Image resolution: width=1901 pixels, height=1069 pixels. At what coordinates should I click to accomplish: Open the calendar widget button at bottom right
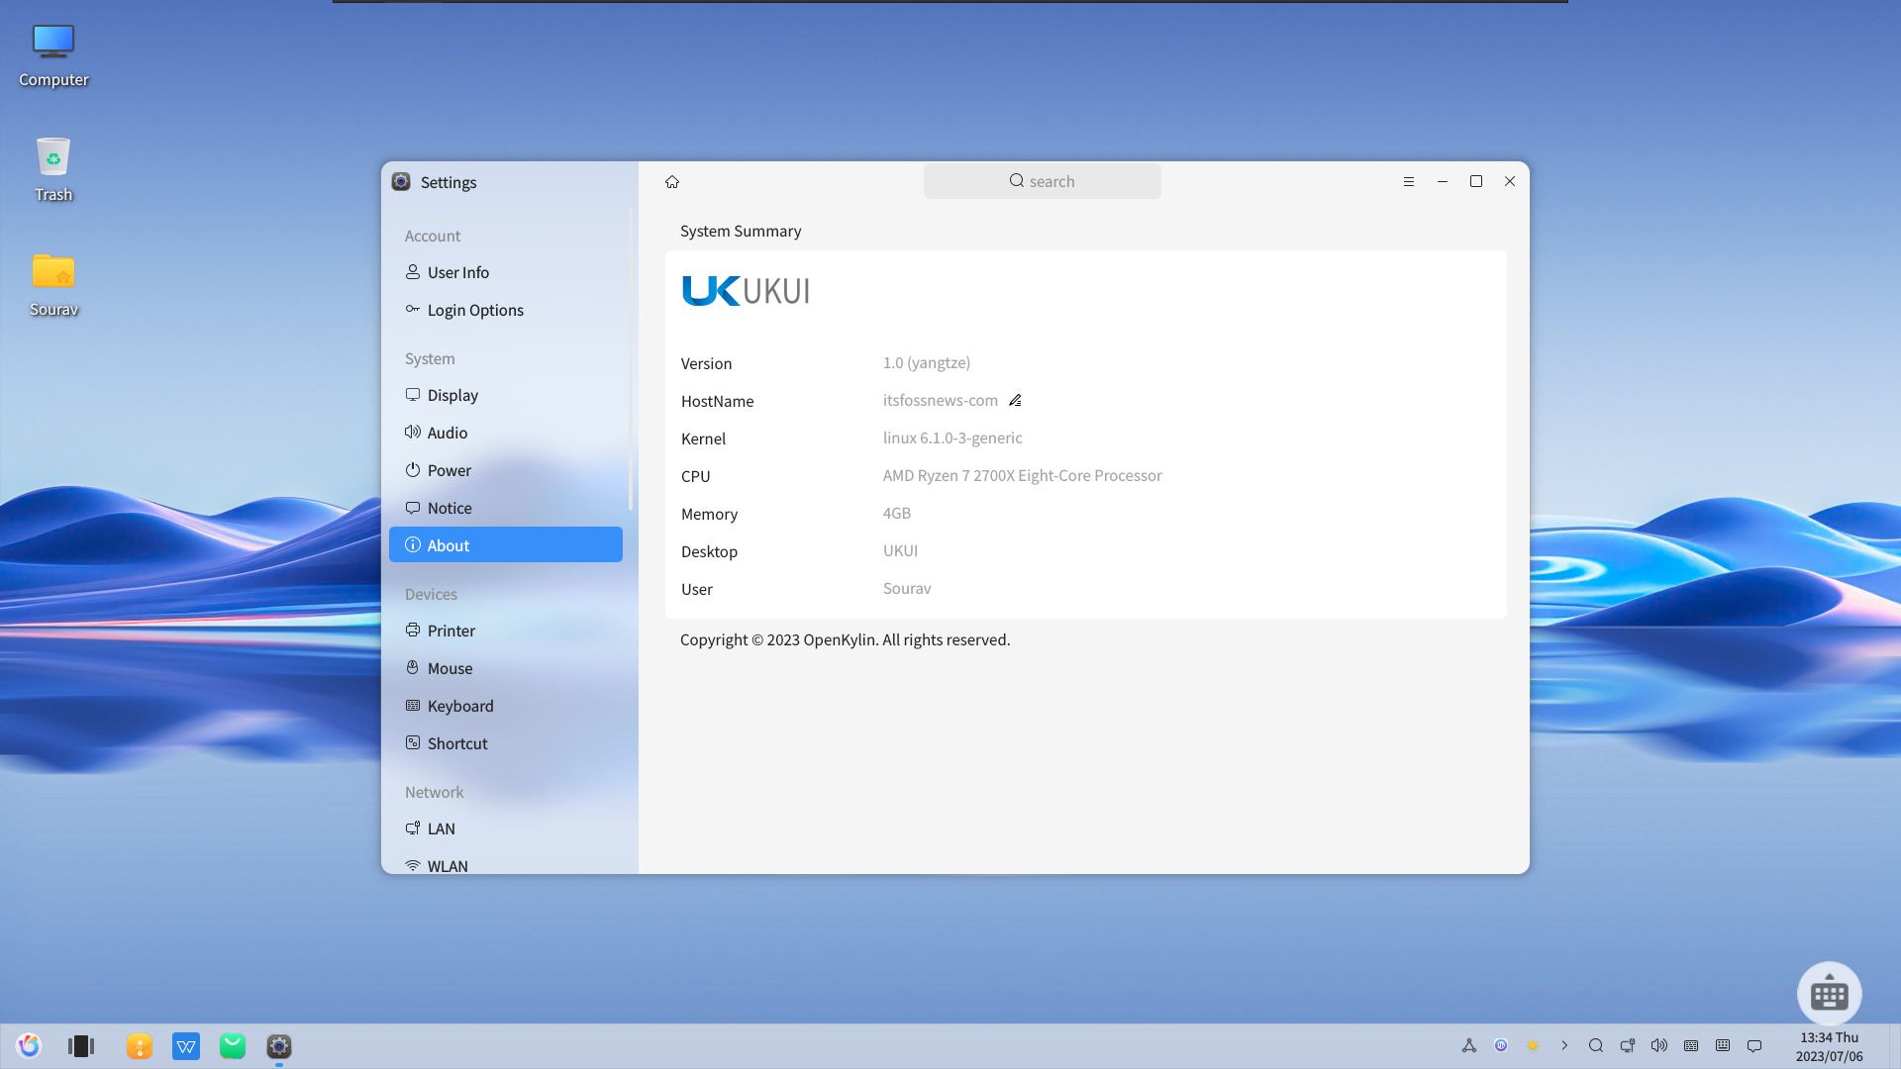point(1829,994)
